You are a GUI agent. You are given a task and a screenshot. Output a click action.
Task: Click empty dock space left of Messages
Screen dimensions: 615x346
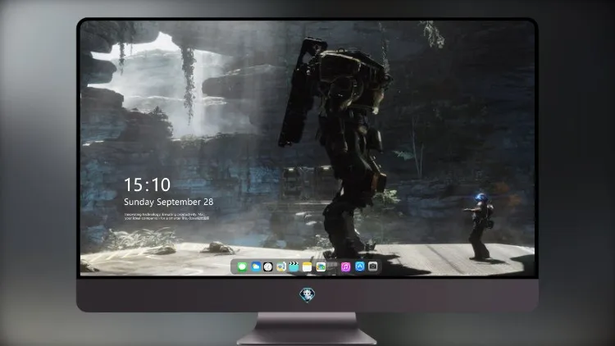pos(235,266)
